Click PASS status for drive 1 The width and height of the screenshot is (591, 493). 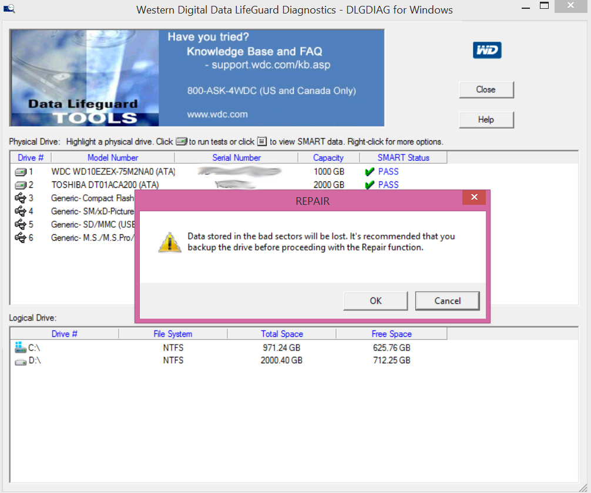pos(388,172)
